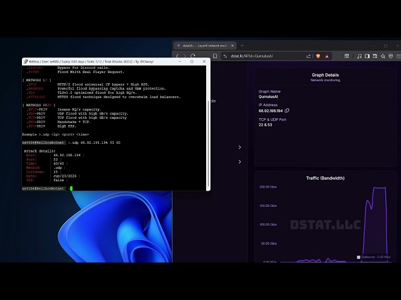
Task: Click the VPN shield icon in the toolbar
Action: click(390, 56)
